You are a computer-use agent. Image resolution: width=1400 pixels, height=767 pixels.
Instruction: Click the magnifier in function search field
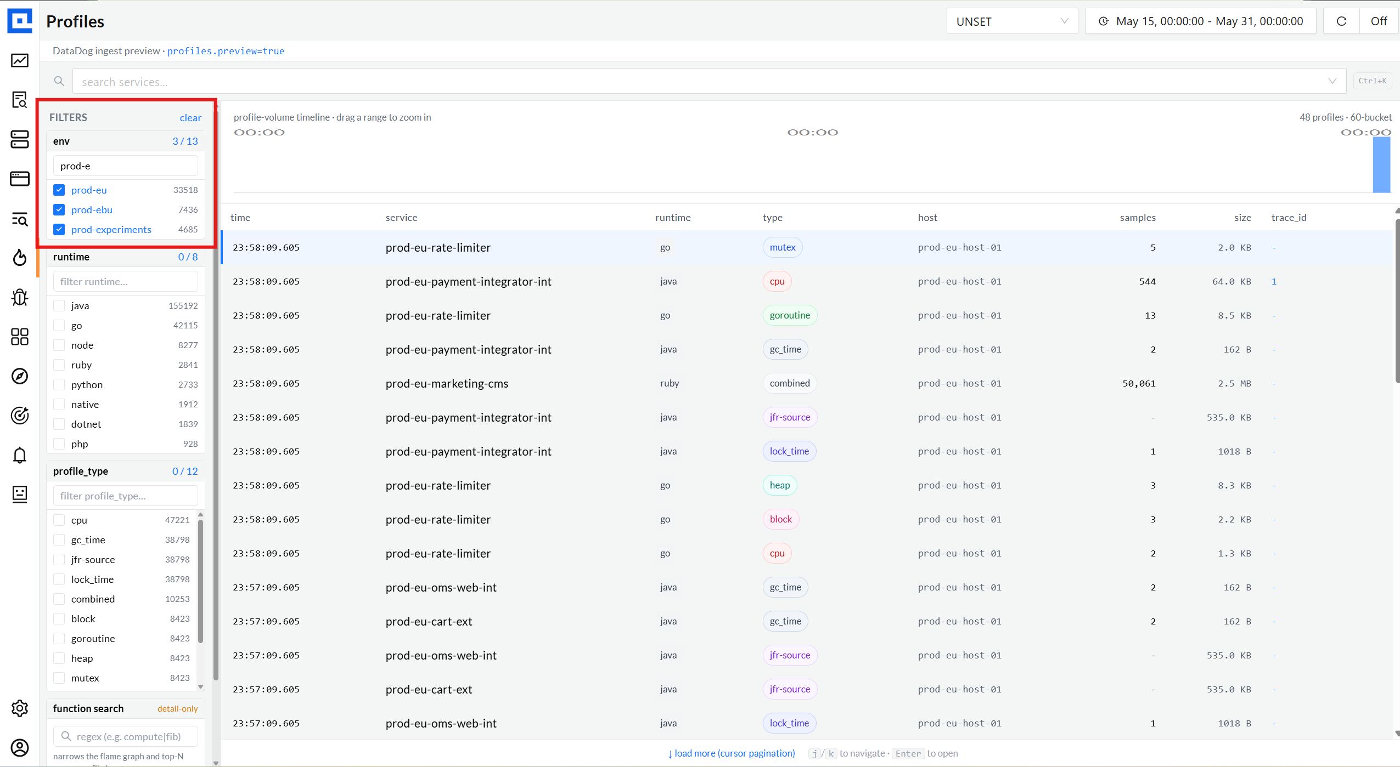point(66,736)
